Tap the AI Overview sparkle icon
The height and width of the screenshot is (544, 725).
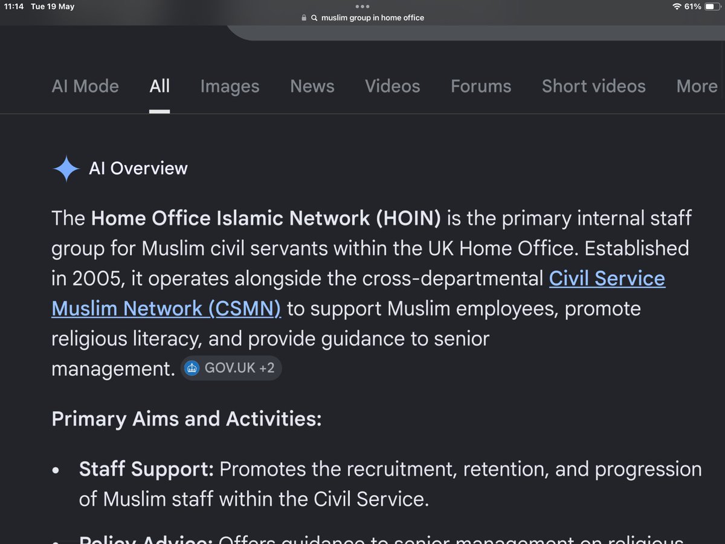[66, 169]
